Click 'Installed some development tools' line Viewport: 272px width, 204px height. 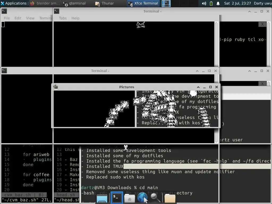129,150
